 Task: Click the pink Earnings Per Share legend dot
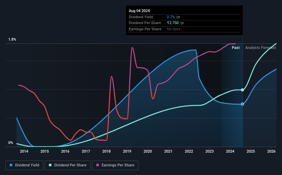(98, 165)
